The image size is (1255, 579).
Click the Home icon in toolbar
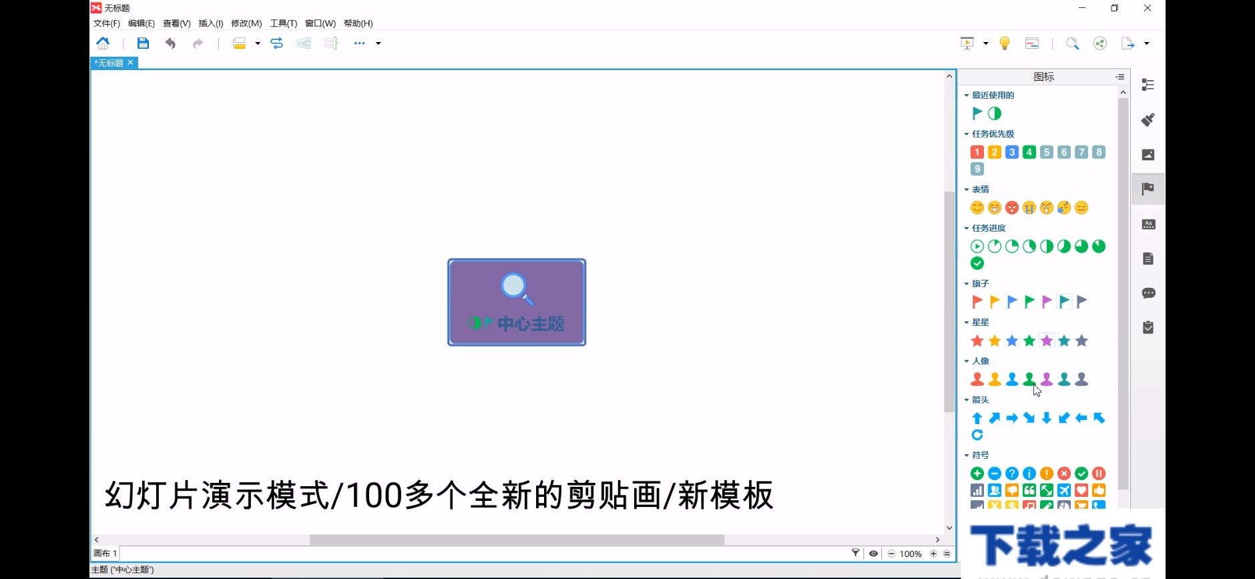click(103, 43)
